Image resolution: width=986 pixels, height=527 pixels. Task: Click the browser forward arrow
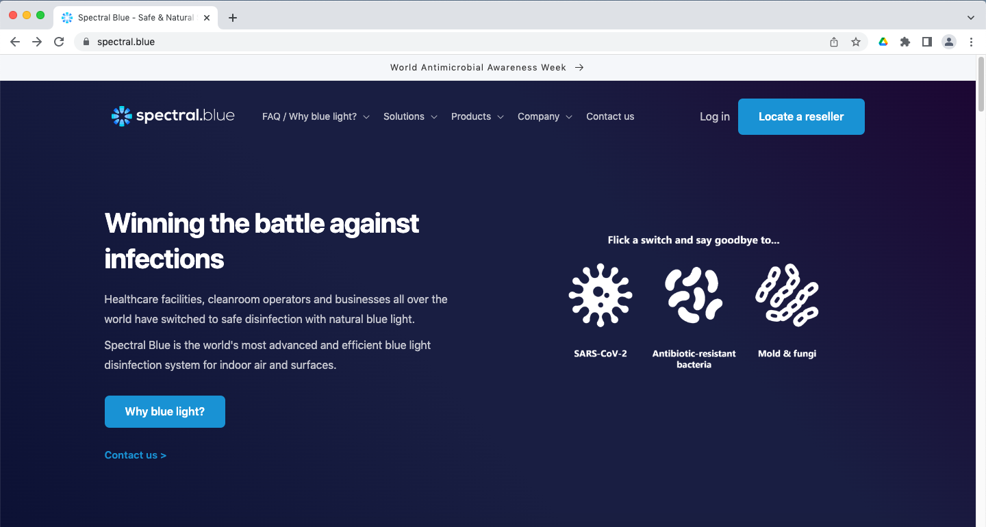(x=37, y=42)
